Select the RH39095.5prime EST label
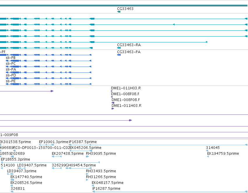This screenshot has height=193, width=248. (x=101, y=154)
